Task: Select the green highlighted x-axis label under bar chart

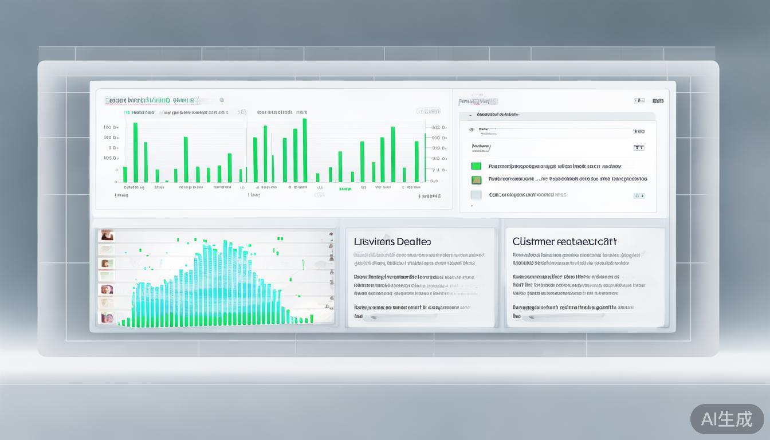Action: point(345,188)
